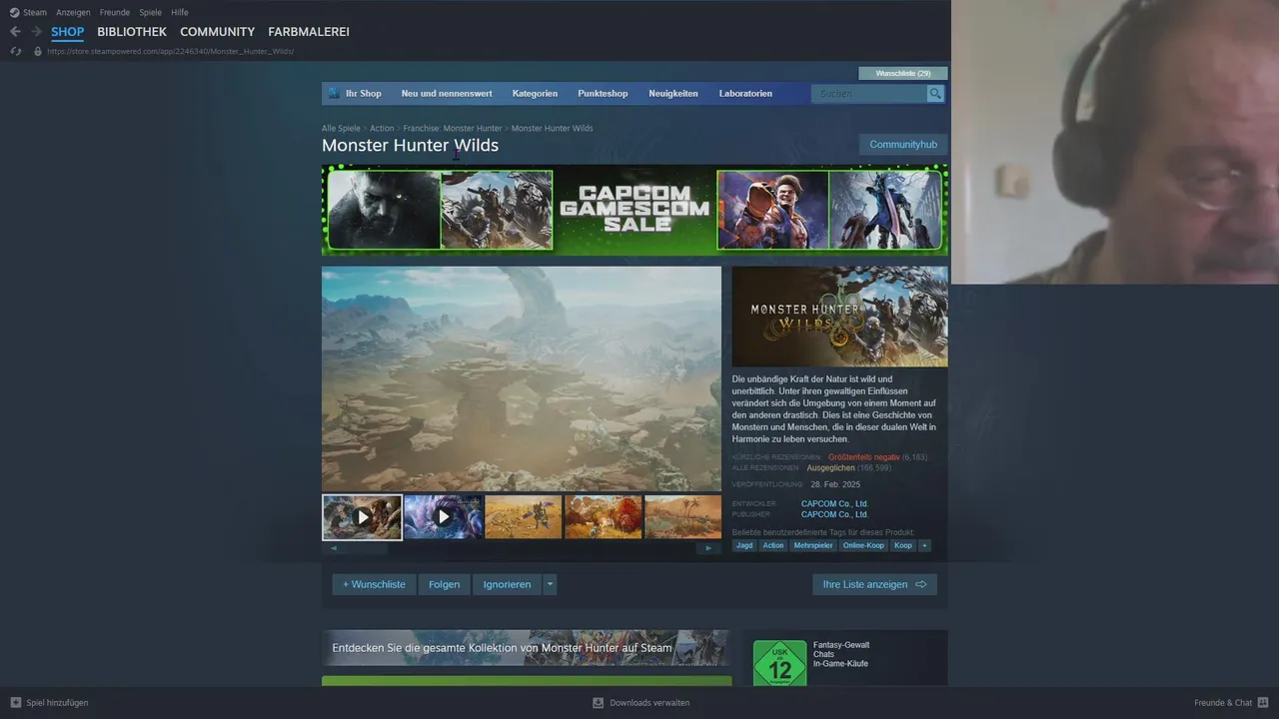Click Größtenteils negativ recent reviews
1279x719 pixels.
click(864, 457)
